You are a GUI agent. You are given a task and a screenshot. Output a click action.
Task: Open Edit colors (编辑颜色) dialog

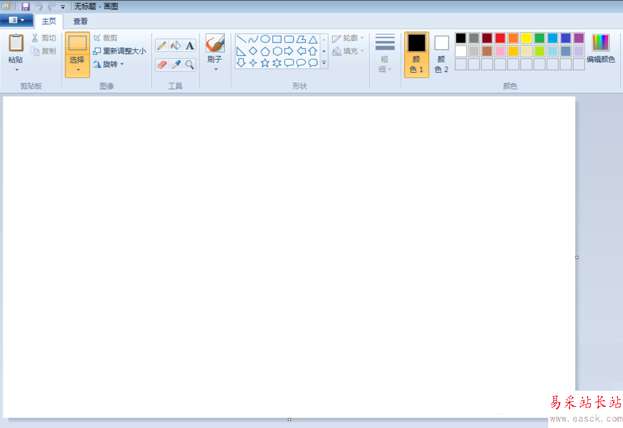click(601, 49)
